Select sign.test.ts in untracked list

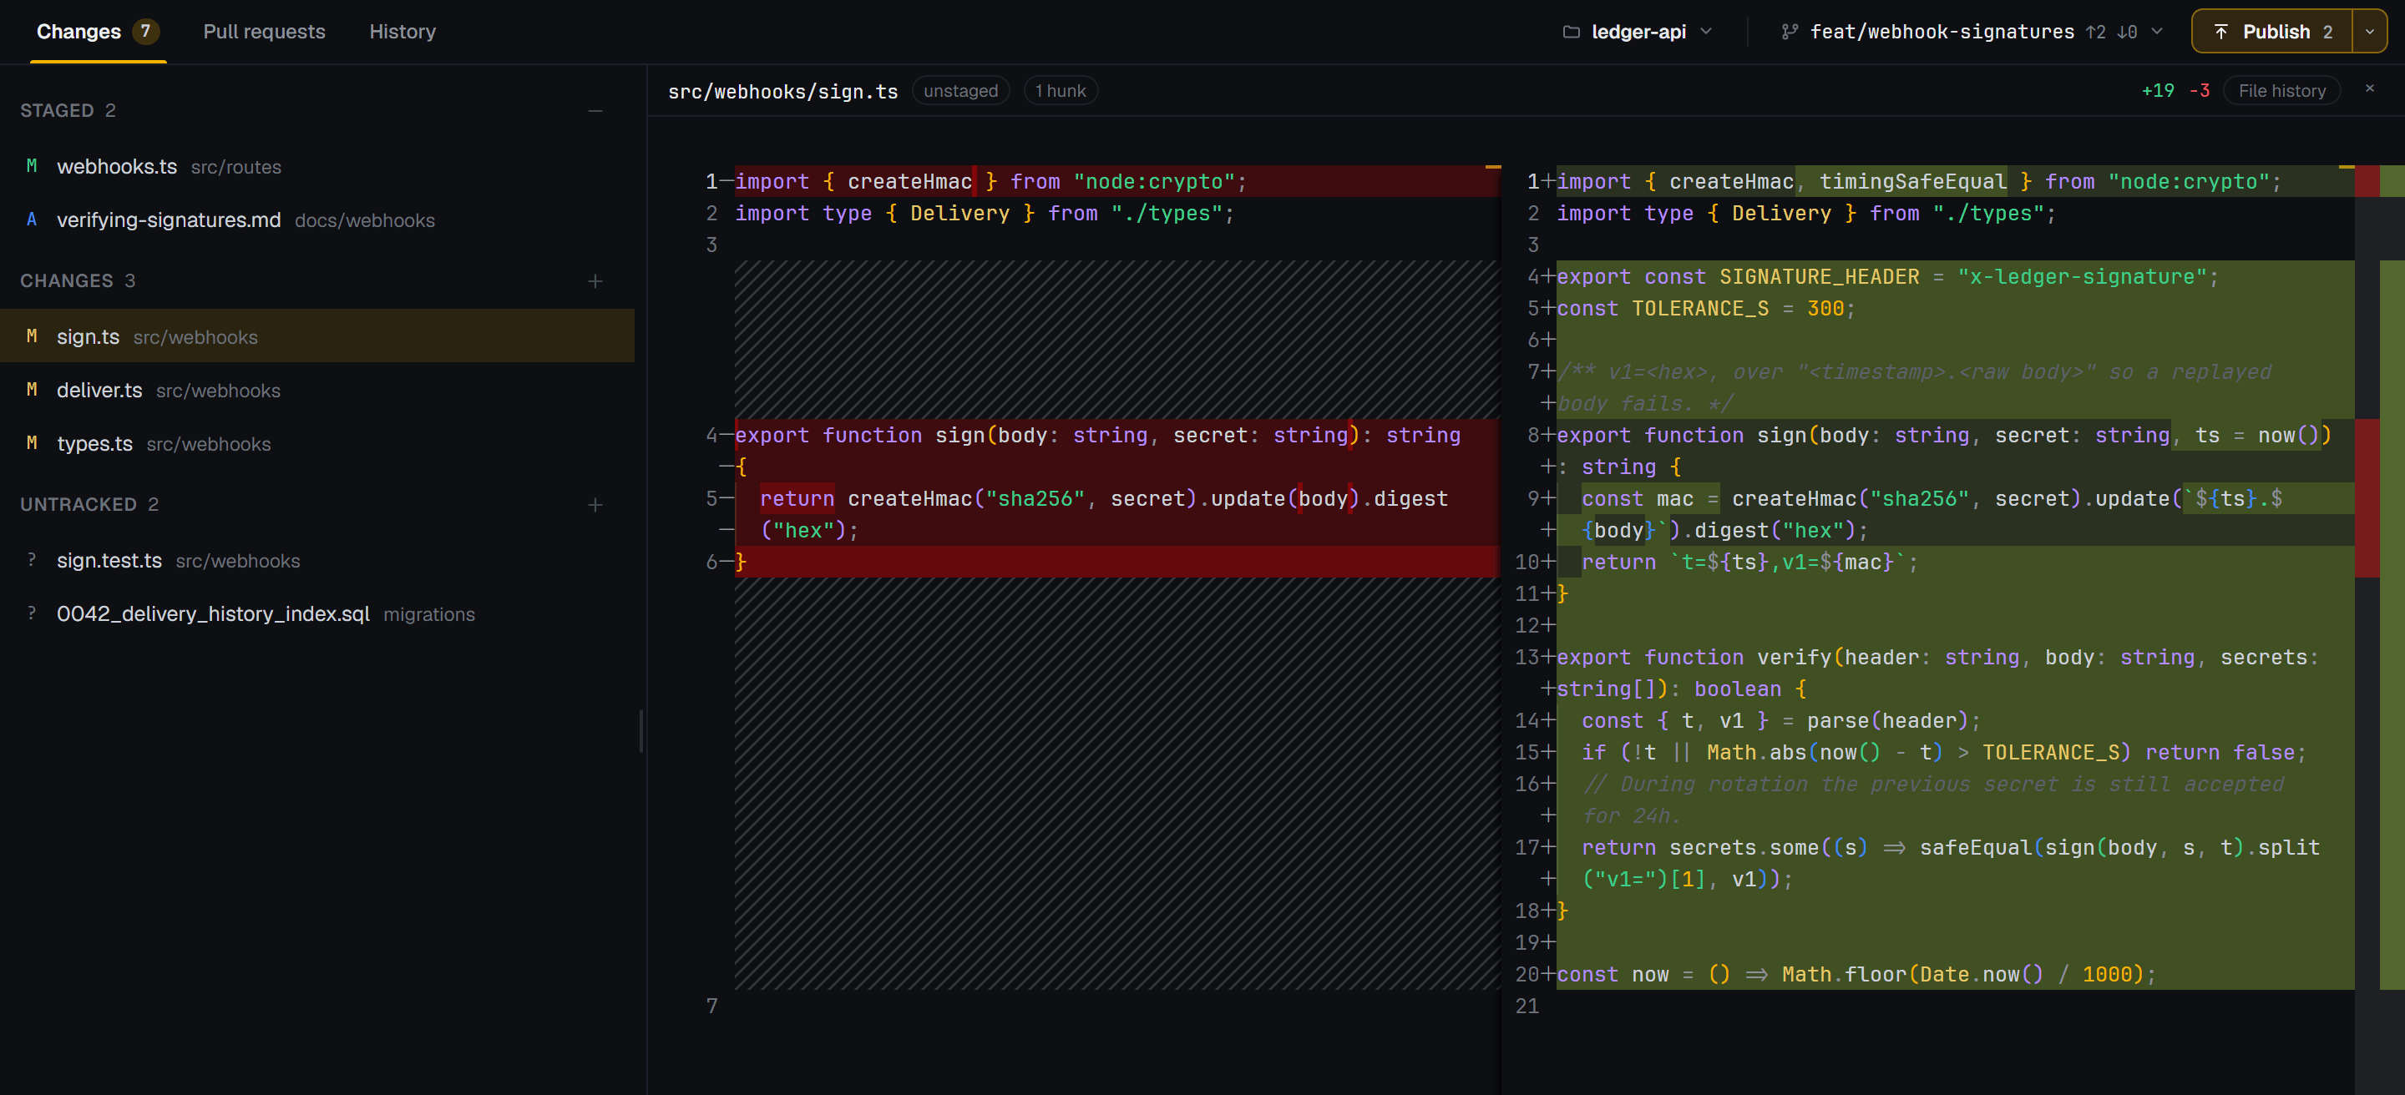point(317,560)
